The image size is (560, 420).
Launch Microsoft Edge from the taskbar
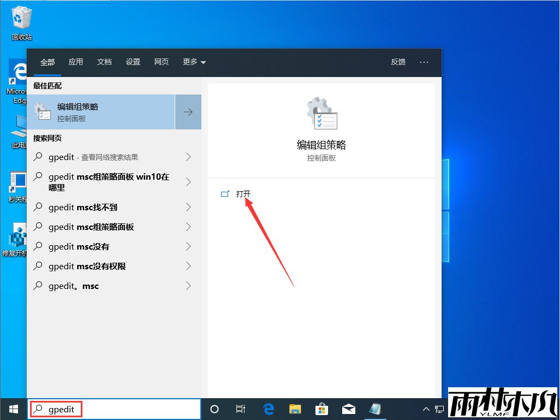268,409
